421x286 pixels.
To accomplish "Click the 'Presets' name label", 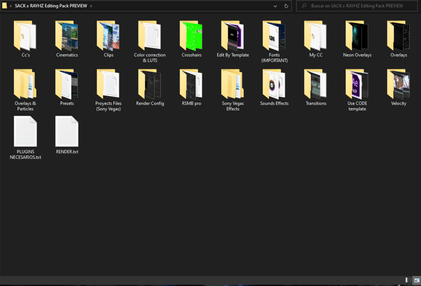I will click(x=67, y=103).
